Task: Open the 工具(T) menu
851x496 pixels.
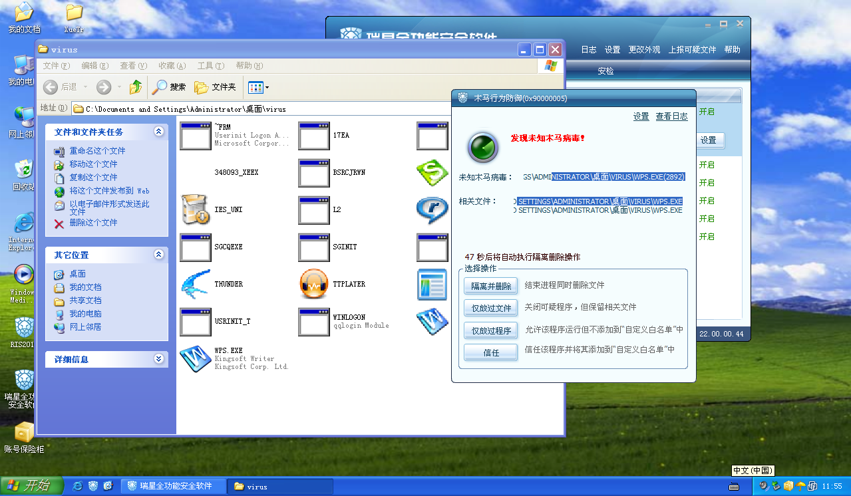Action: (210, 66)
